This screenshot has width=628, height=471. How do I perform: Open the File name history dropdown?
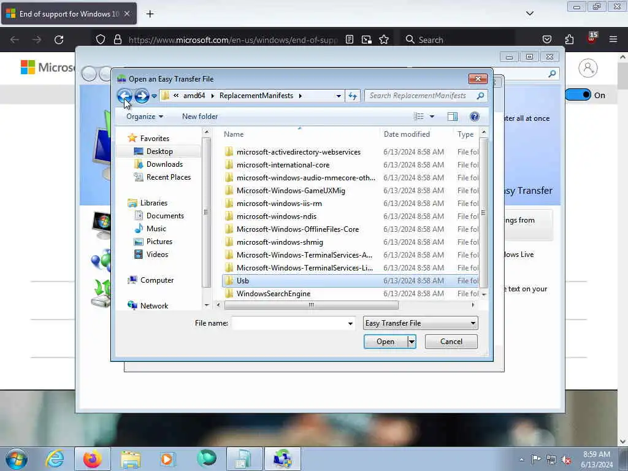tap(350, 323)
